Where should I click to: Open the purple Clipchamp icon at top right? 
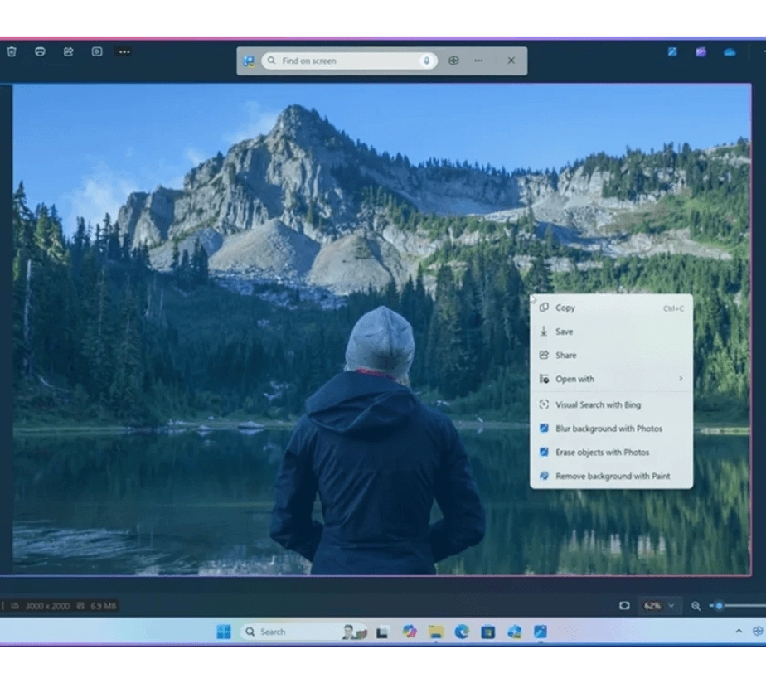pyautogui.click(x=701, y=51)
